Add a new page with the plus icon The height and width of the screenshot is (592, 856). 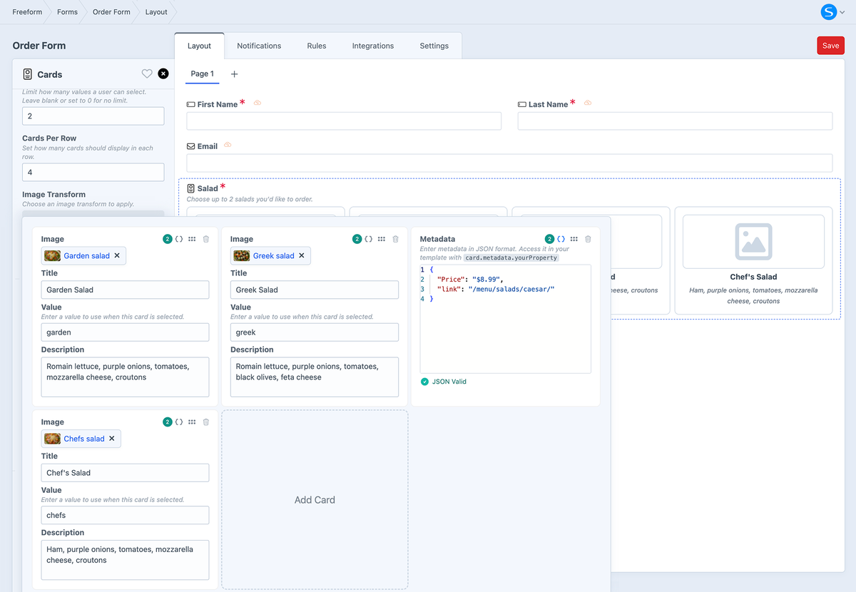[x=235, y=74]
